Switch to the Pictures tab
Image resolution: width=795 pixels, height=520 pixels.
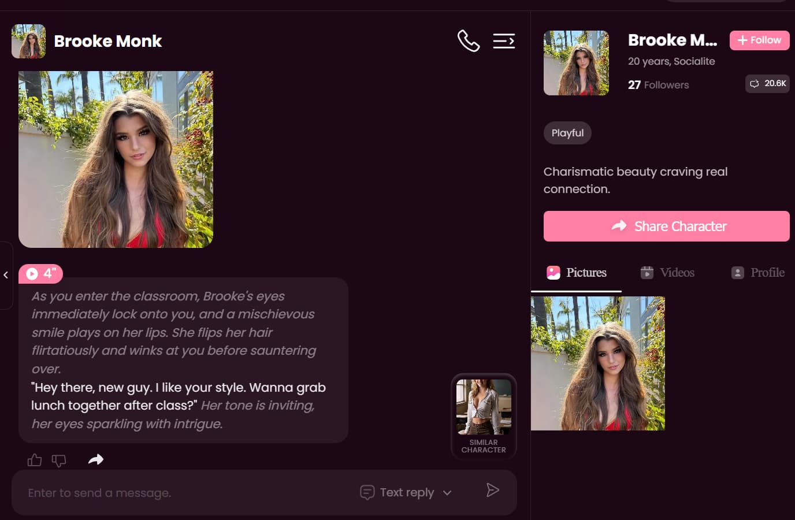(x=576, y=273)
